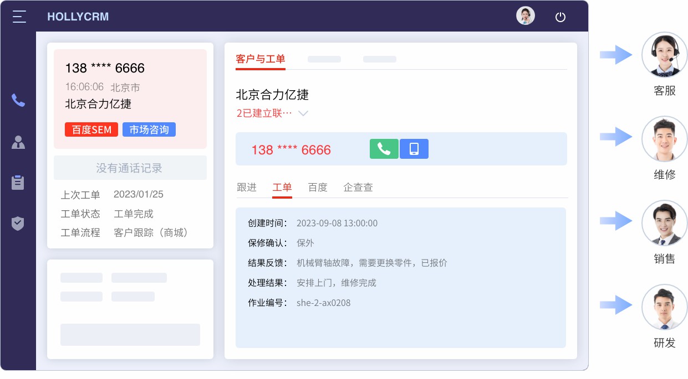Click the clipboard work-order icon in sidebar
The height and width of the screenshot is (379, 688).
[x=18, y=183]
